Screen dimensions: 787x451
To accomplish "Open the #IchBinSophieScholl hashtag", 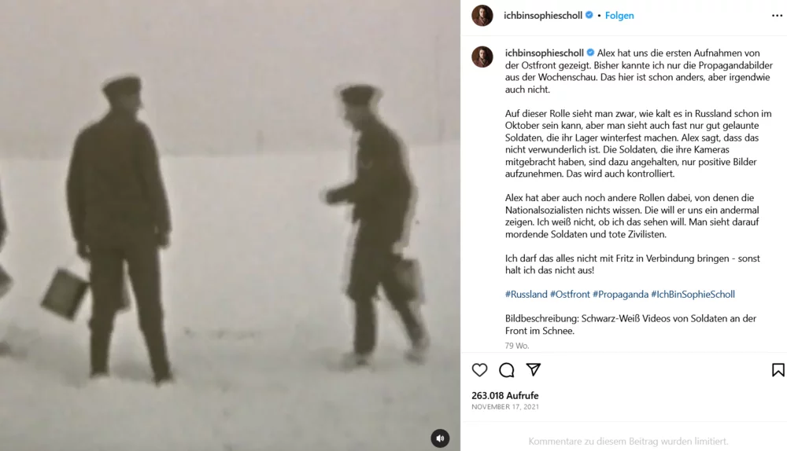I will 693,294.
